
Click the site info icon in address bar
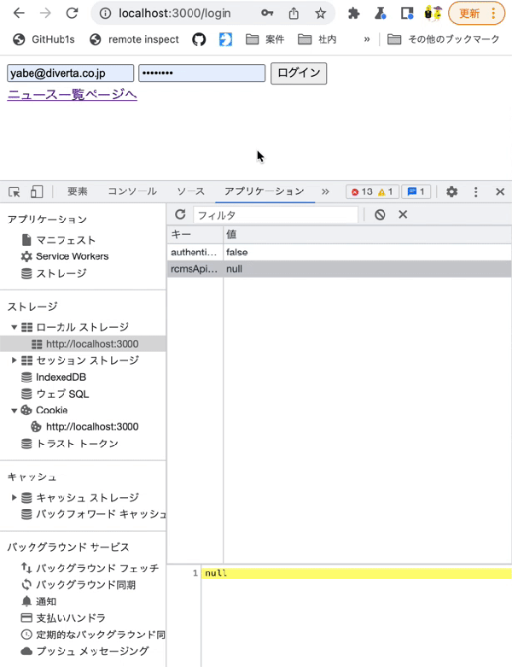pos(105,14)
